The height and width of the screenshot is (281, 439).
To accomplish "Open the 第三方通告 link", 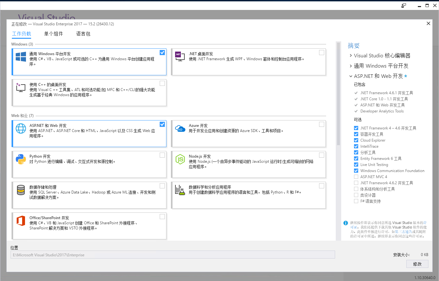I will coord(403,232).
